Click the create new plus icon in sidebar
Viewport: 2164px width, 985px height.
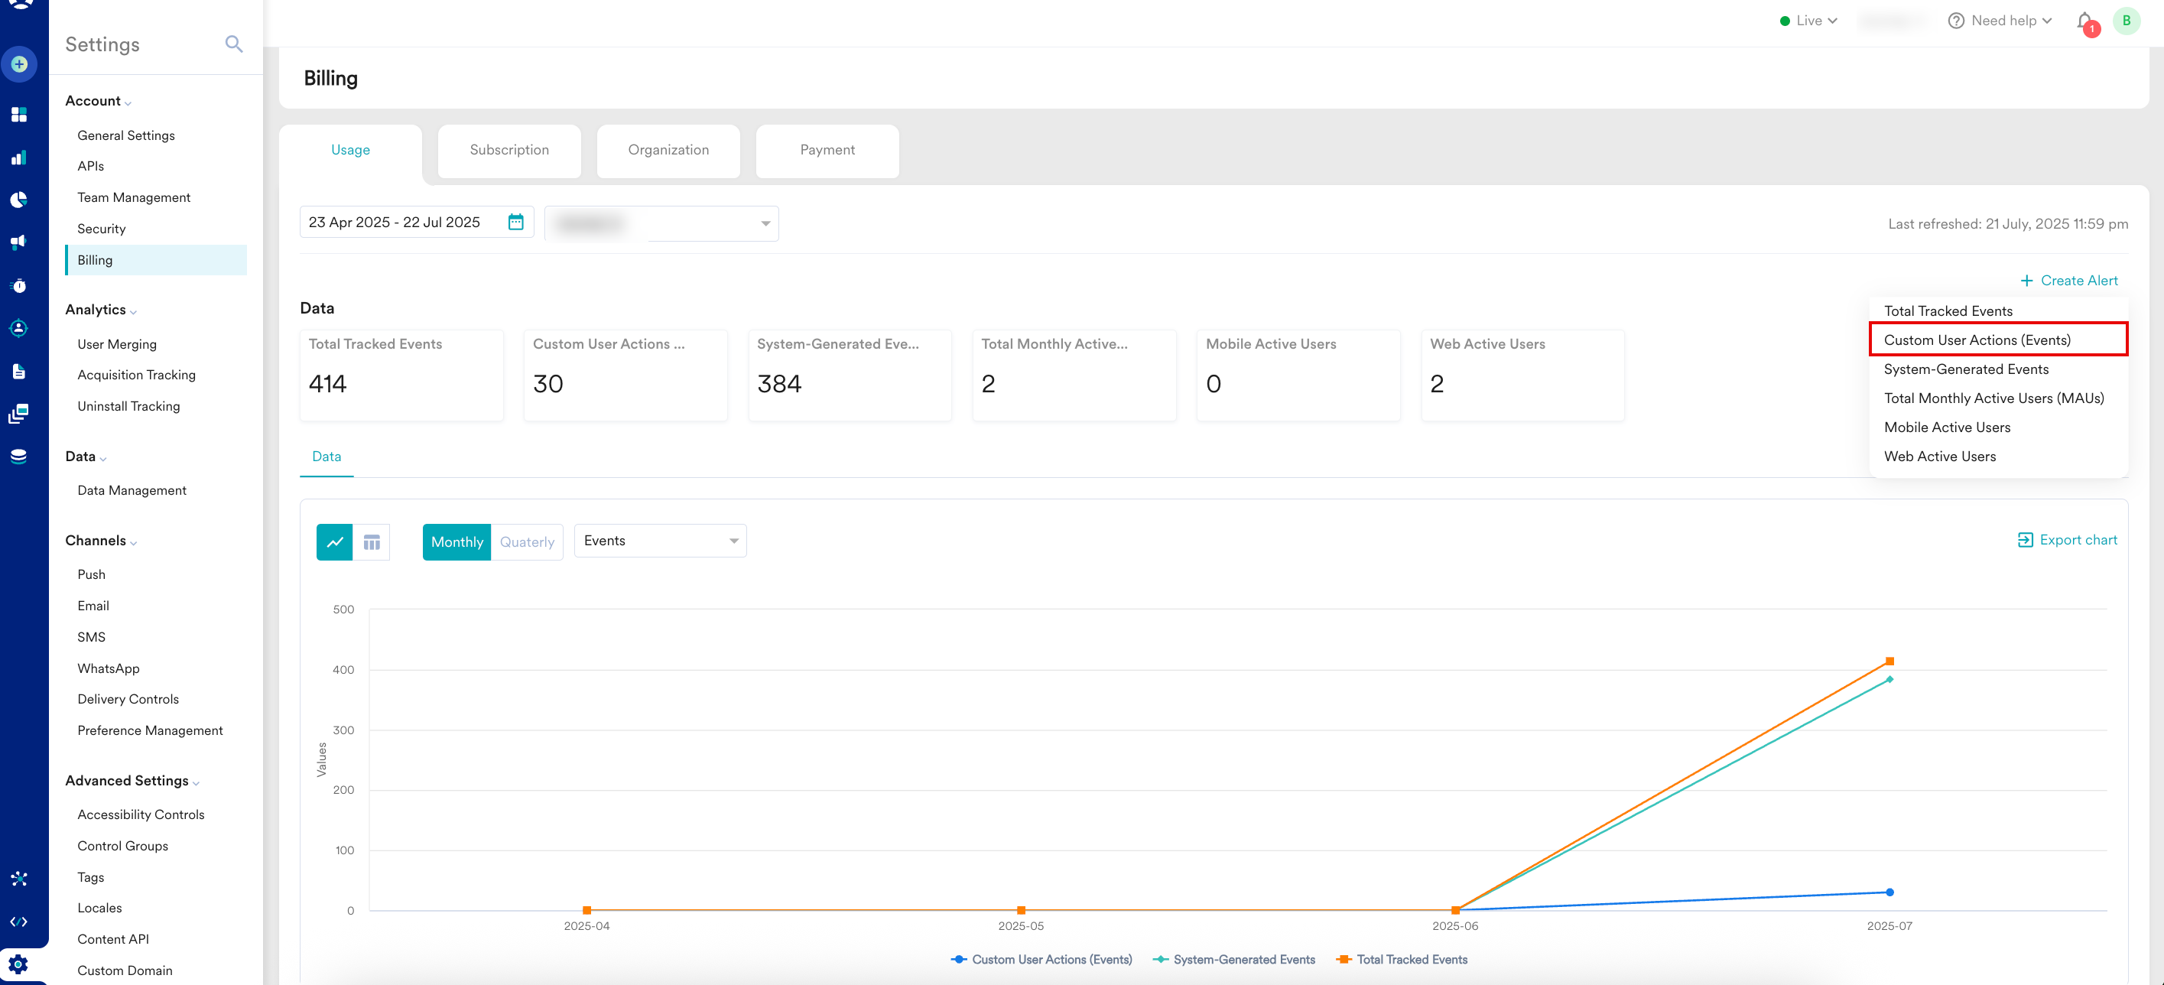click(19, 65)
